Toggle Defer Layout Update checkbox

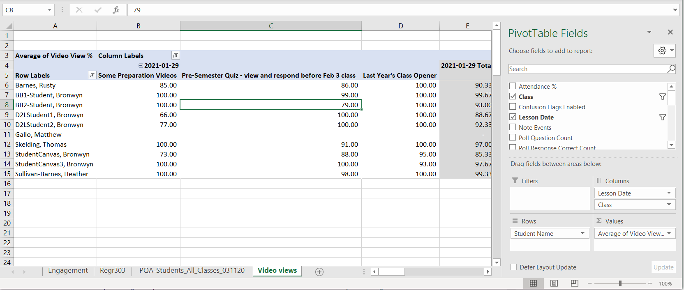point(513,267)
